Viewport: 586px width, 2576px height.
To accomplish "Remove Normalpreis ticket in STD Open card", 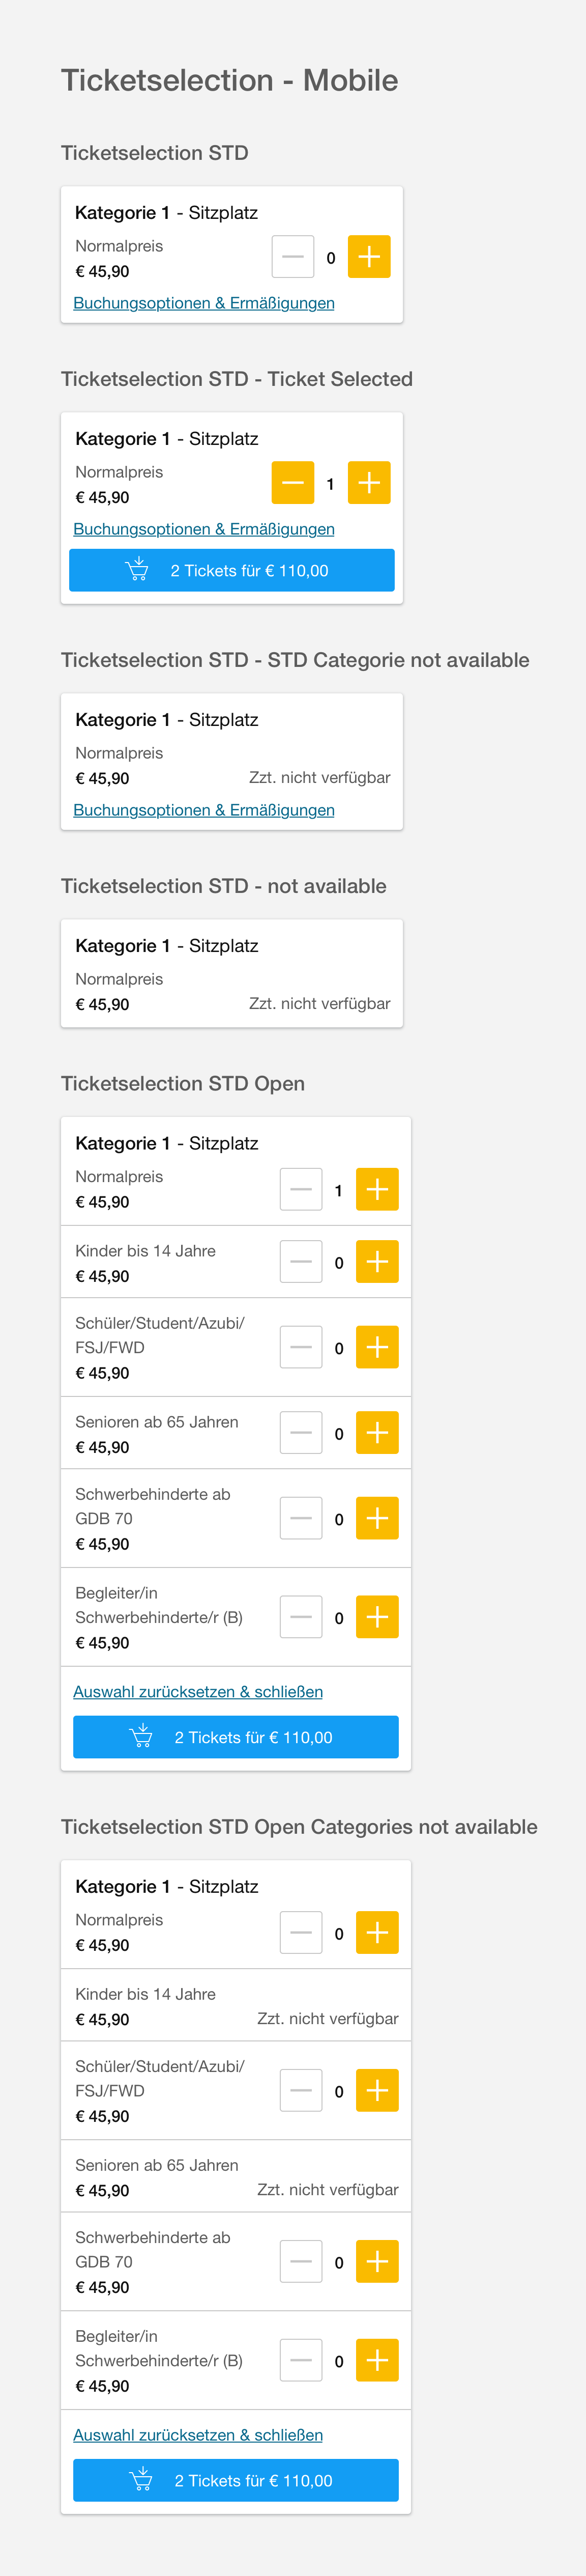I will (301, 1190).
